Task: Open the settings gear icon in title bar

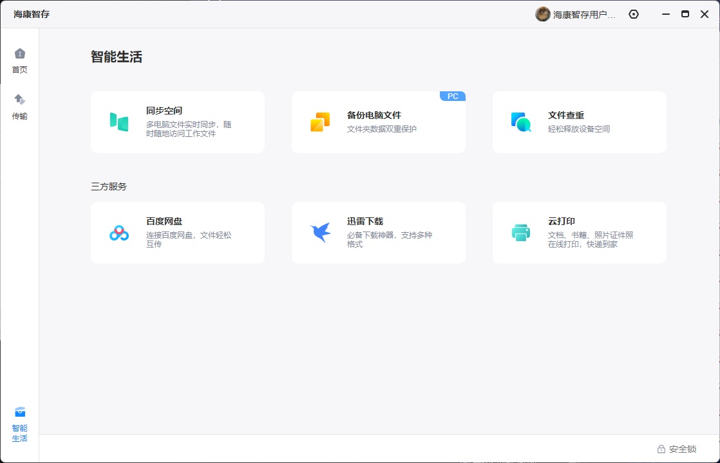Action: click(x=633, y=14)
